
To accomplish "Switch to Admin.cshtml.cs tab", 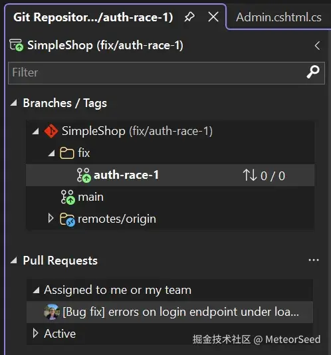I will click(278, 17).
